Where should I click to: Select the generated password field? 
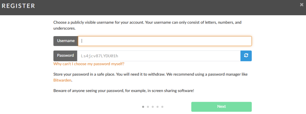(159, 56)
